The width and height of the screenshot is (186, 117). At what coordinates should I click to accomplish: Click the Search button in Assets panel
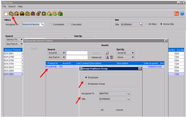click(x=97, y=53)
